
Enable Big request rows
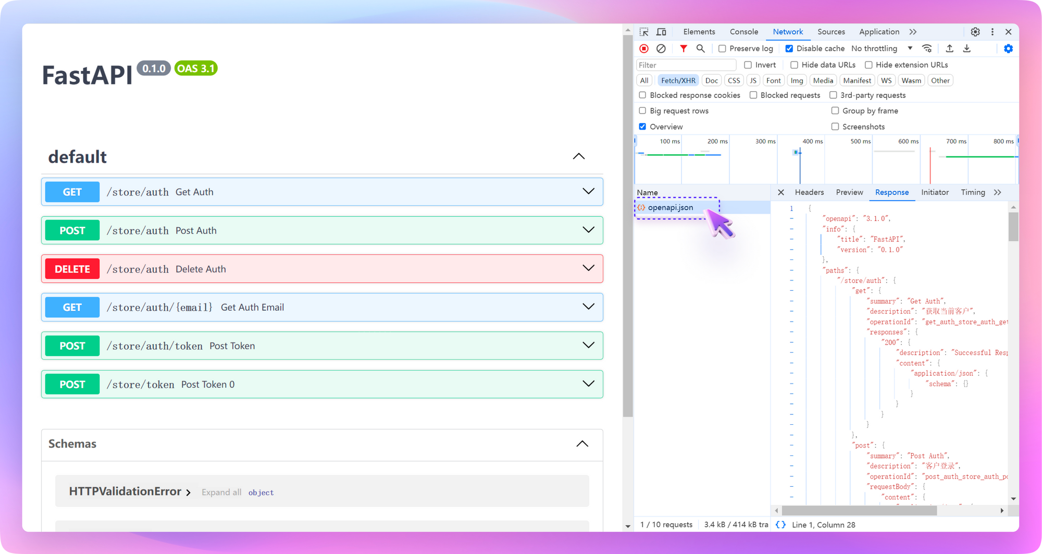tap(642, 111)
